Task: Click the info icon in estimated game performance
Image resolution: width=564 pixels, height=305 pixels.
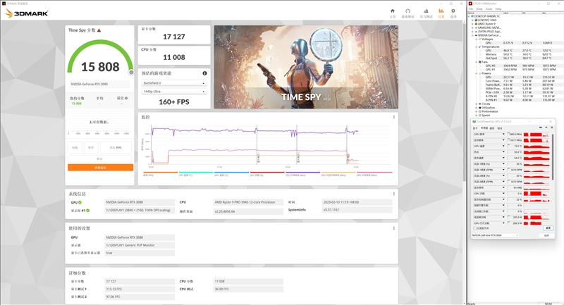Action: coord(204,73)
